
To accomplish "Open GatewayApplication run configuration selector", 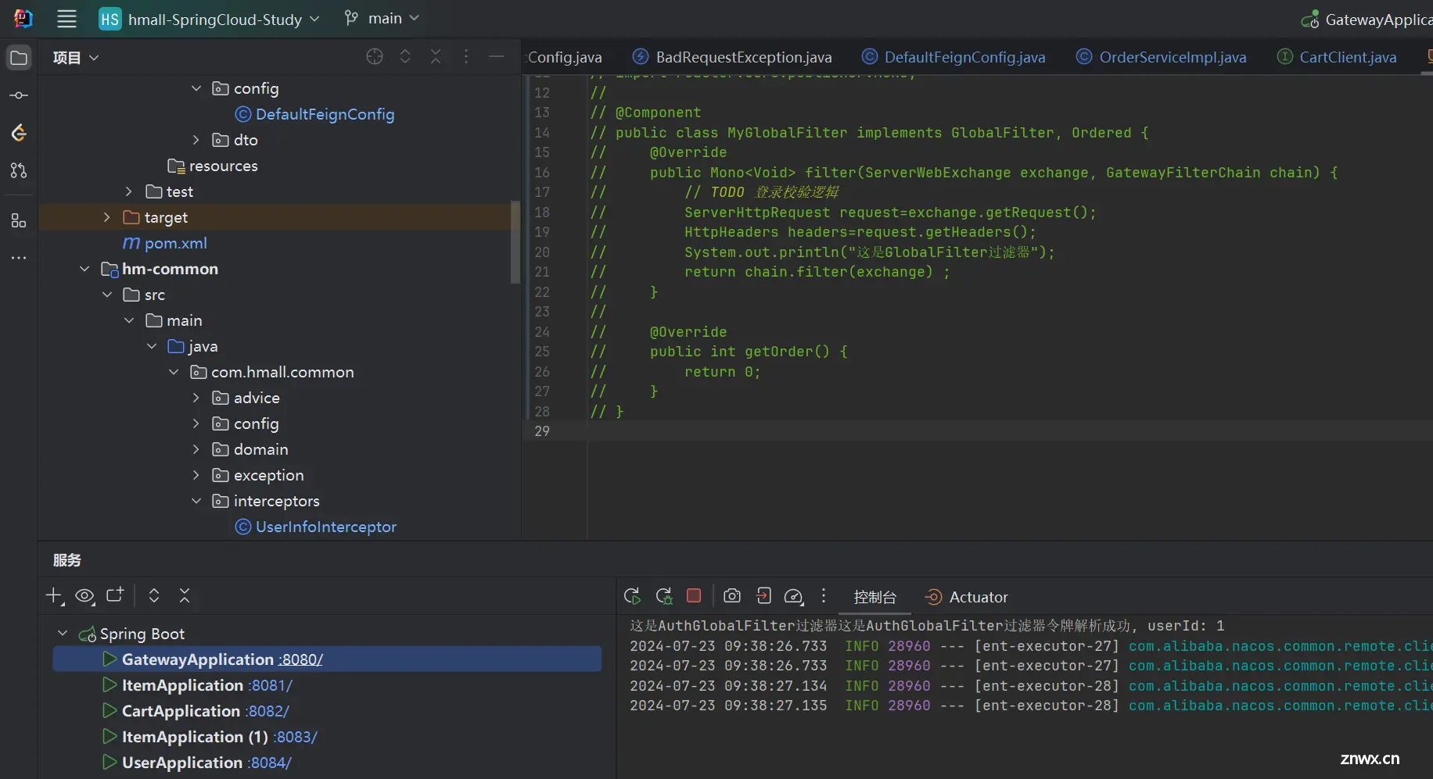I will [x=1366, y=20].
